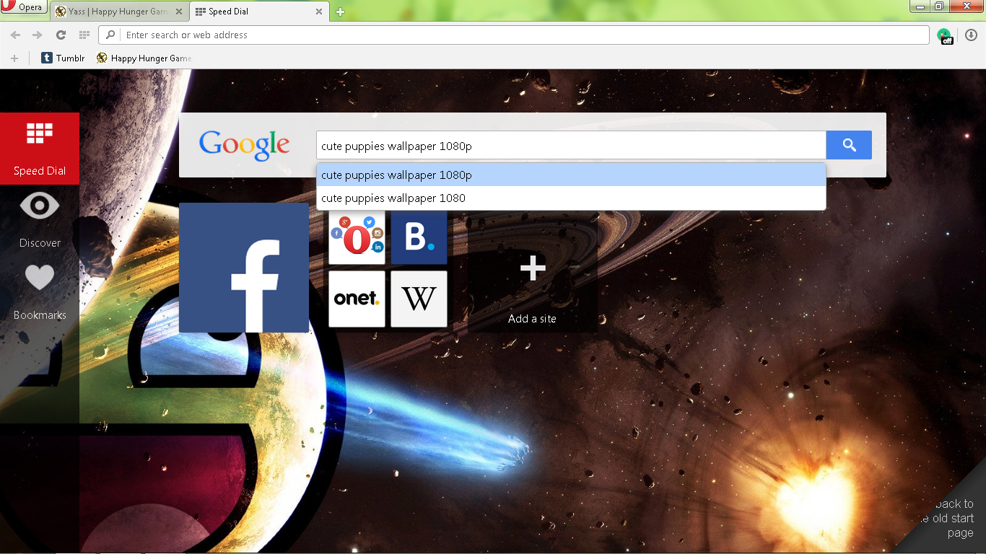The width and height of the screenshot is (986, 554).
Task: Open the Tumblr bookmark
Action: (x=63, y=58)
